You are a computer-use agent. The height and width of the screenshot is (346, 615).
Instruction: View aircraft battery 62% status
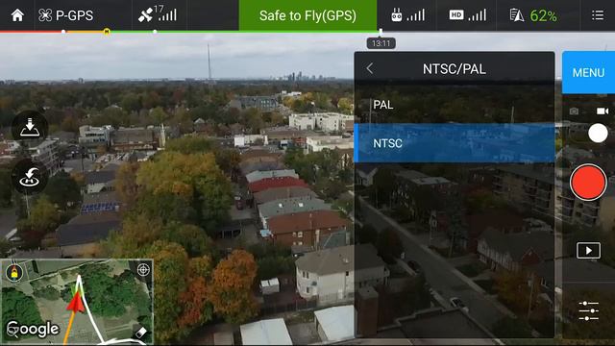533,15
